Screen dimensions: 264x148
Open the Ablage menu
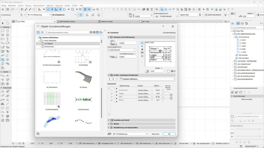tap(4, 6)
